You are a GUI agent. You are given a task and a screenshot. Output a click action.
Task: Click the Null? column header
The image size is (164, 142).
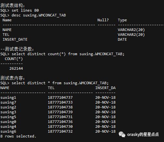(103, 20)
